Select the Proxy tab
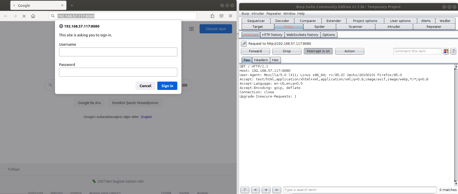 tap(289, 27)
